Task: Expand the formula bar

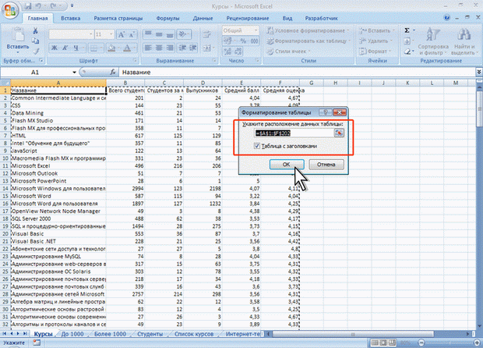Action: click(479, 73)
